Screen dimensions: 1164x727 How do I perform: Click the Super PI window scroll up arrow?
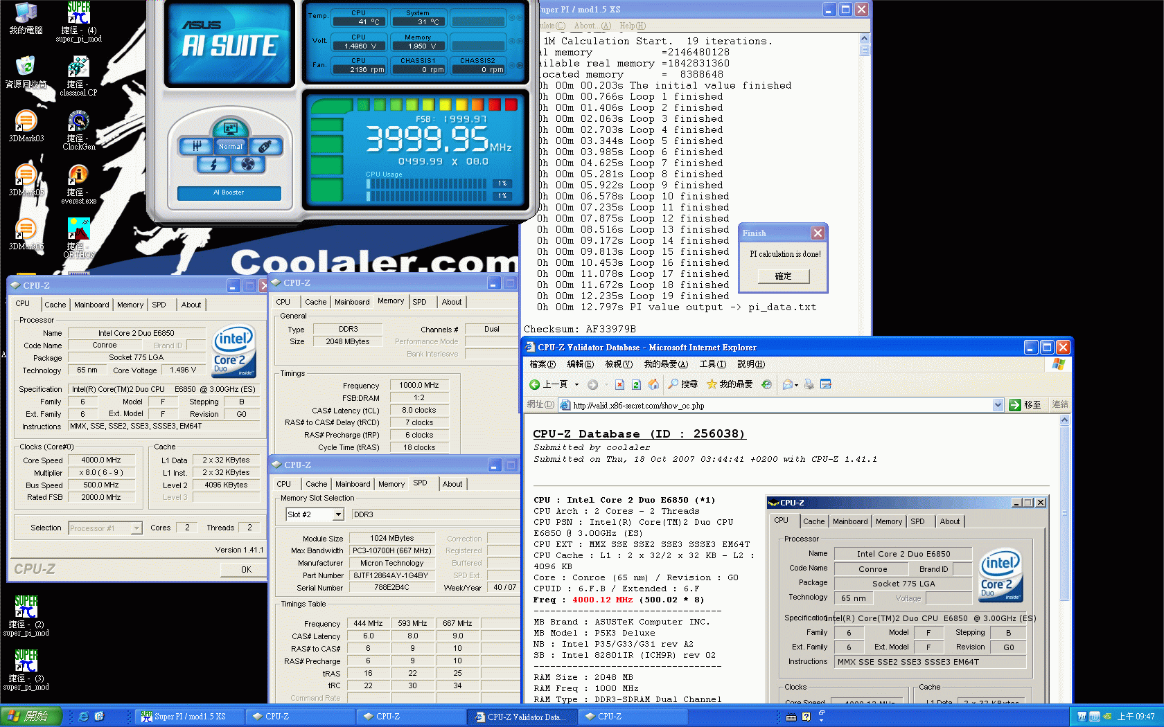click(x=864, y=38)
